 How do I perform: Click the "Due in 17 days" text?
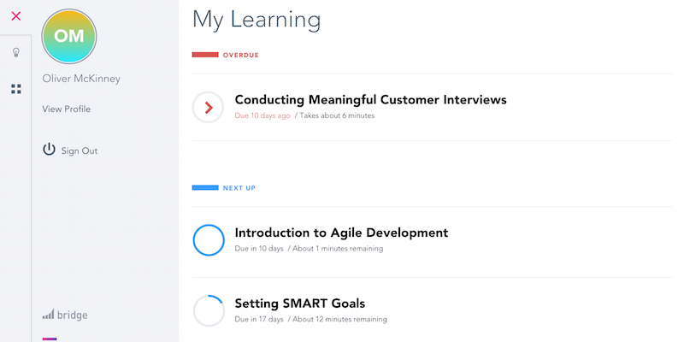(259, 320)
